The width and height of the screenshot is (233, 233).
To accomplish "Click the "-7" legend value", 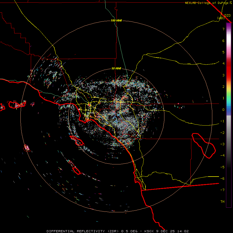I will tap(222, 190).
